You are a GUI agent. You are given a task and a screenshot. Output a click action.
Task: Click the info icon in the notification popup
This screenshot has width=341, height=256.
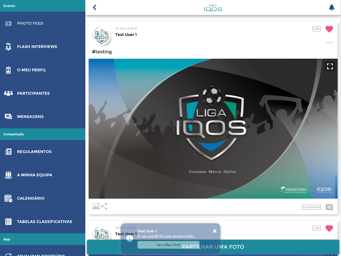pyautogui.click(x=130, y=238)
